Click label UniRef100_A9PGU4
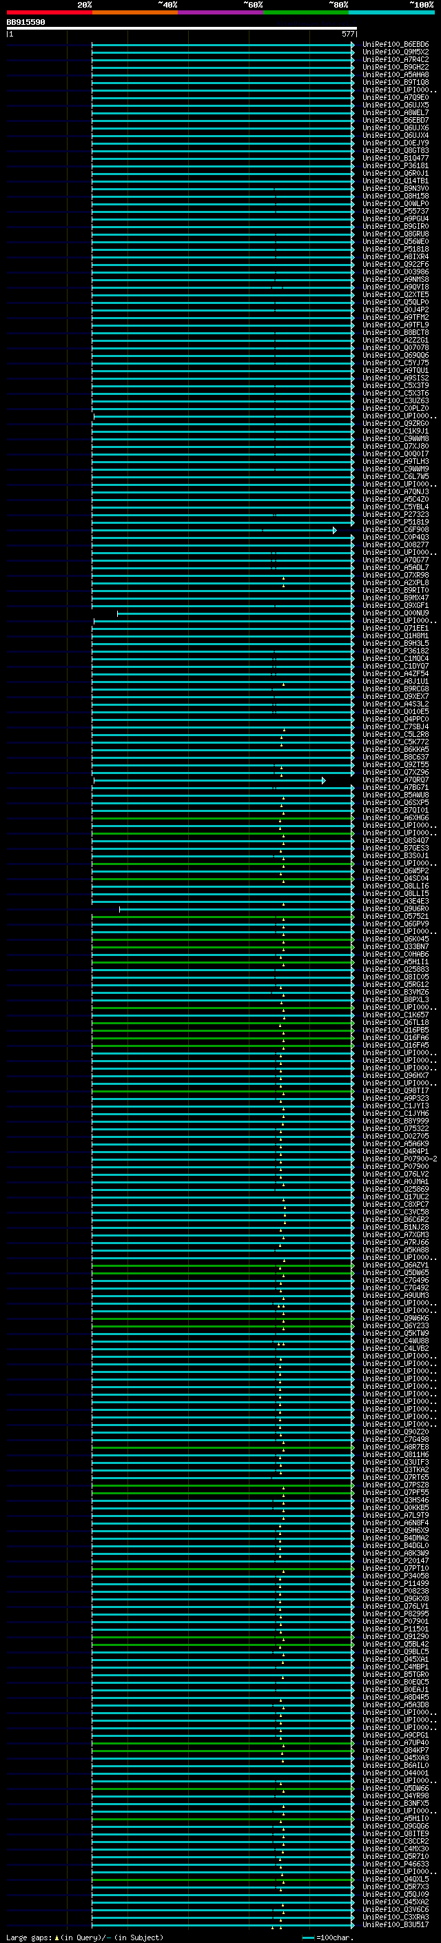The image size is (441, 1943). 396,218
